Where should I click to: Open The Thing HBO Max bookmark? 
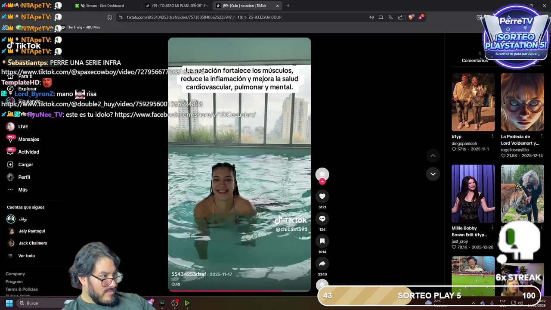(x=80, y=27)
